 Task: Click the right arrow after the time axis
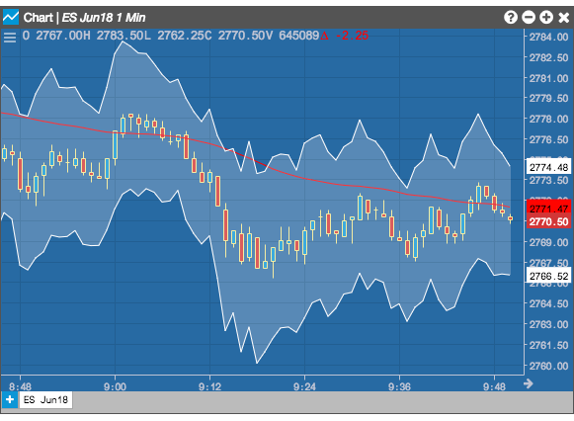[x=529, y=383]
